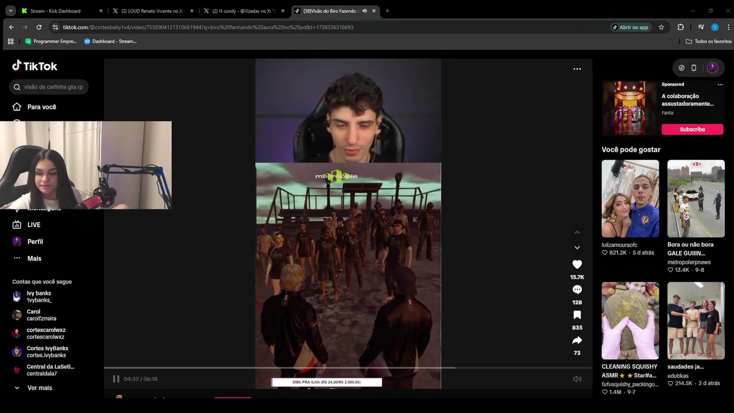Like the video with the heart icon
This screenshot has width=734, height=413.
[577, 264]
